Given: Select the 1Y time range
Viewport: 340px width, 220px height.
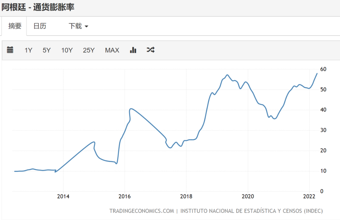Looking at the screenshot, I should pyautogui.click(x=28, y=50).
